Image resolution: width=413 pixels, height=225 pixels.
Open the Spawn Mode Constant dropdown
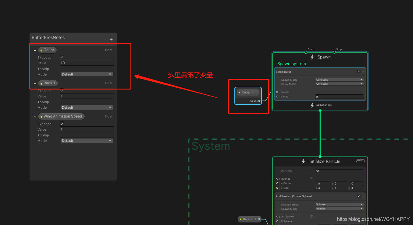[340, 80]
